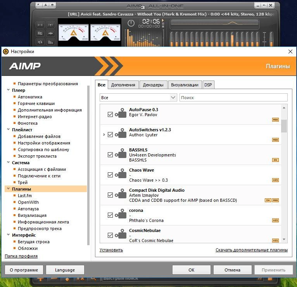Switch to the Дополнения tab
Viewport: 297px width, 287px height.
123,85
